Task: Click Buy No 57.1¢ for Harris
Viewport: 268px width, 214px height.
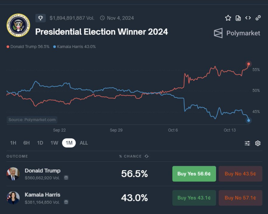Action: [240, 198]
